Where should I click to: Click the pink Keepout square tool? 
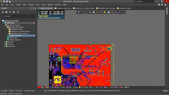[x=112, y=12]
